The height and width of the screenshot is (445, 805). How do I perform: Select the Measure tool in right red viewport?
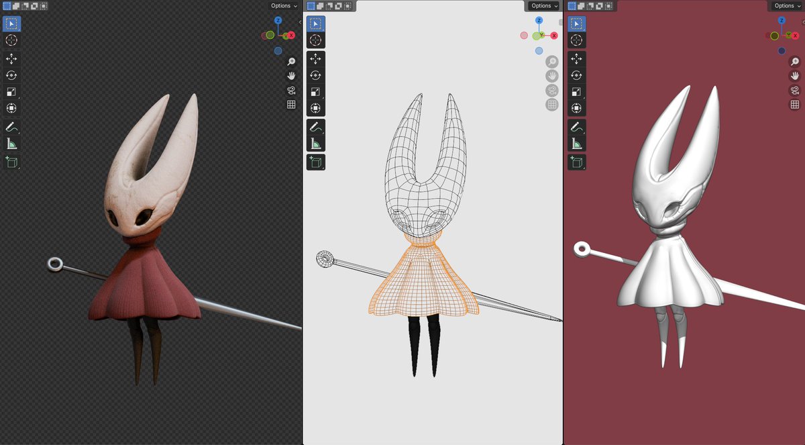pos(577,143)
